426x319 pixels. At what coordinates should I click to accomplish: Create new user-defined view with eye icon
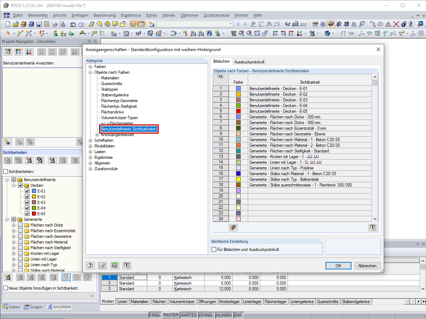(8, 142)
